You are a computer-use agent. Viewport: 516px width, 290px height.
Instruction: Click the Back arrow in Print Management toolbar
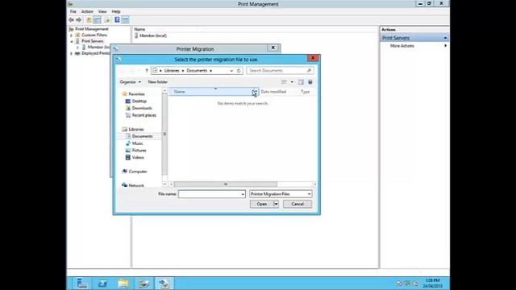click(x=71, y=19)
